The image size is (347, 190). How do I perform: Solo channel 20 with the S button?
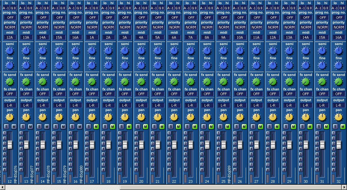pos(138,127)
